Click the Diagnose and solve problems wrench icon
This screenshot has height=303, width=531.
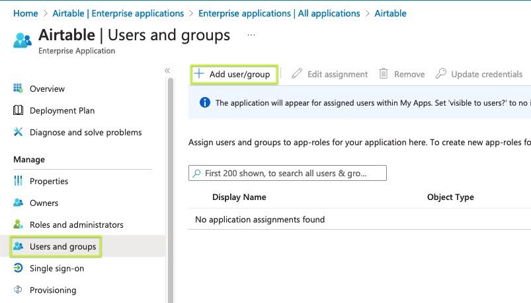pyautogui.click(x=18, y=132)
